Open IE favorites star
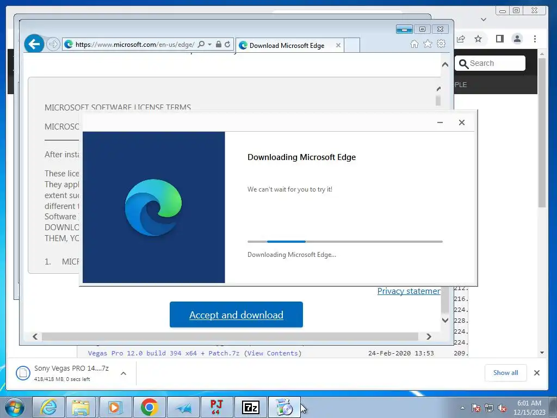 pos(428,44)
